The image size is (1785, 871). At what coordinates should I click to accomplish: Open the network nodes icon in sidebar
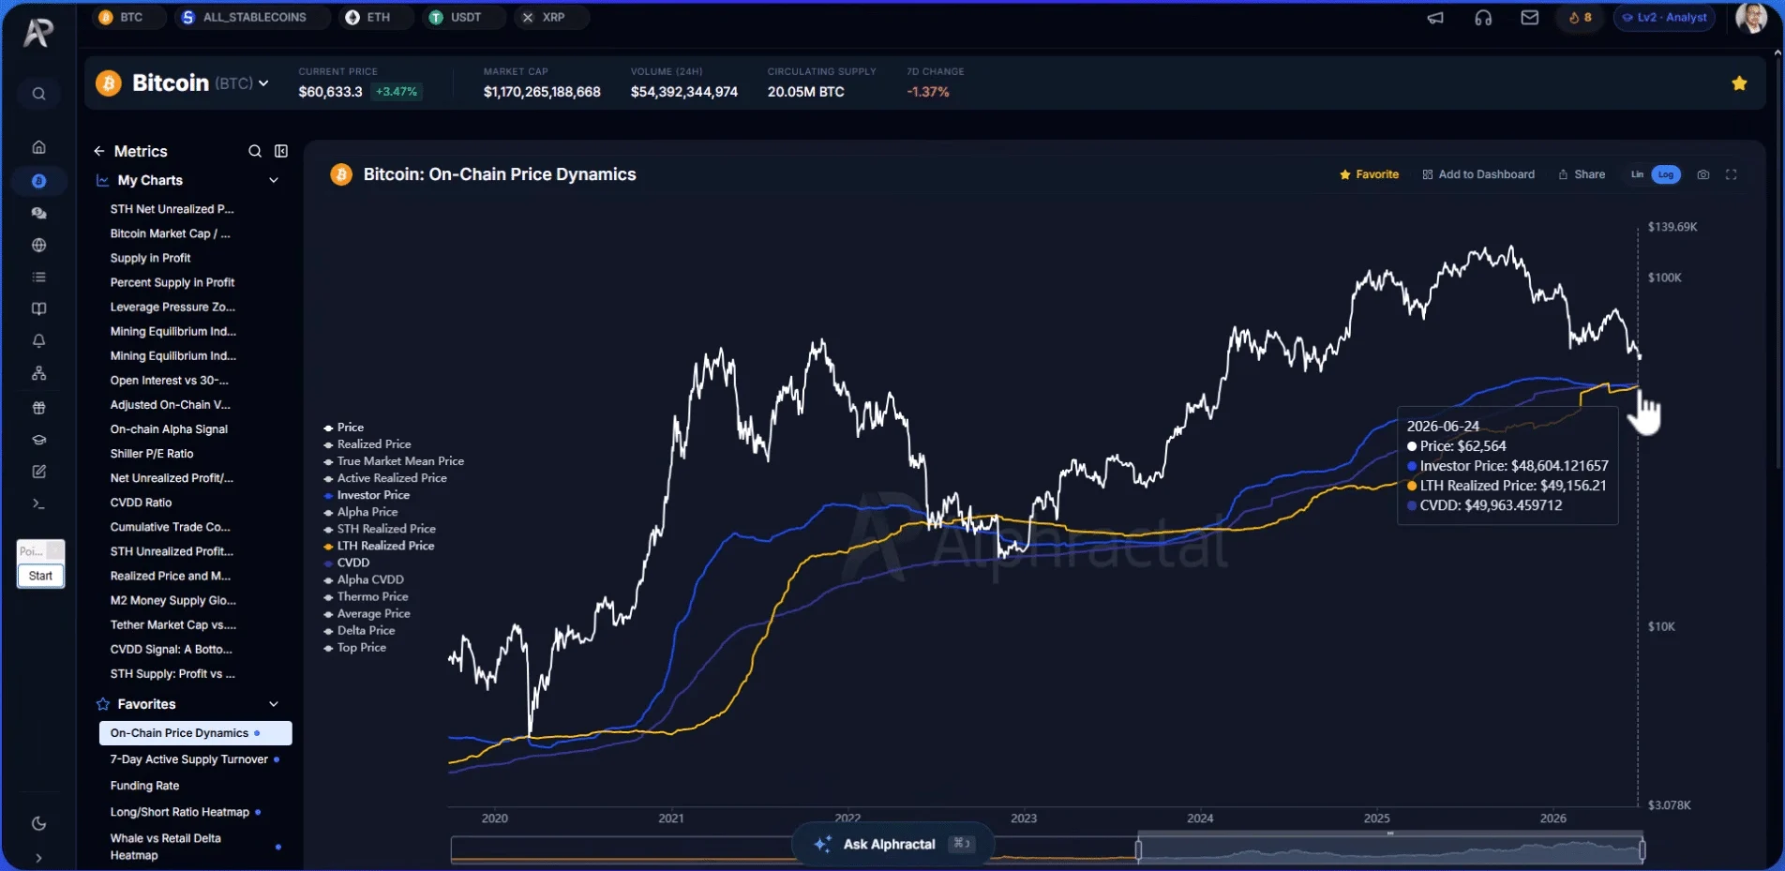(x=38, y=373)
